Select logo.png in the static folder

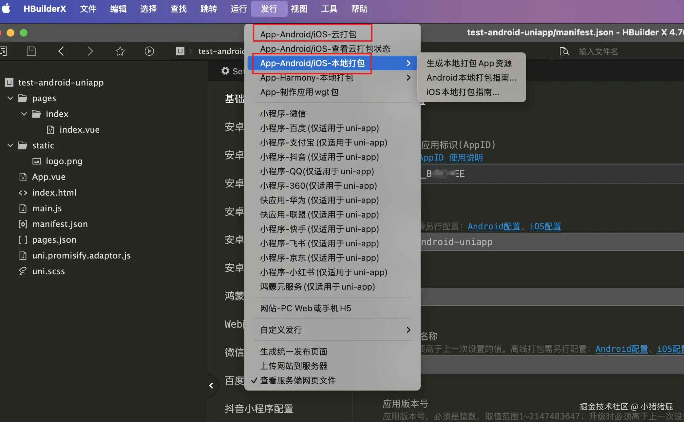click(64, 161)
